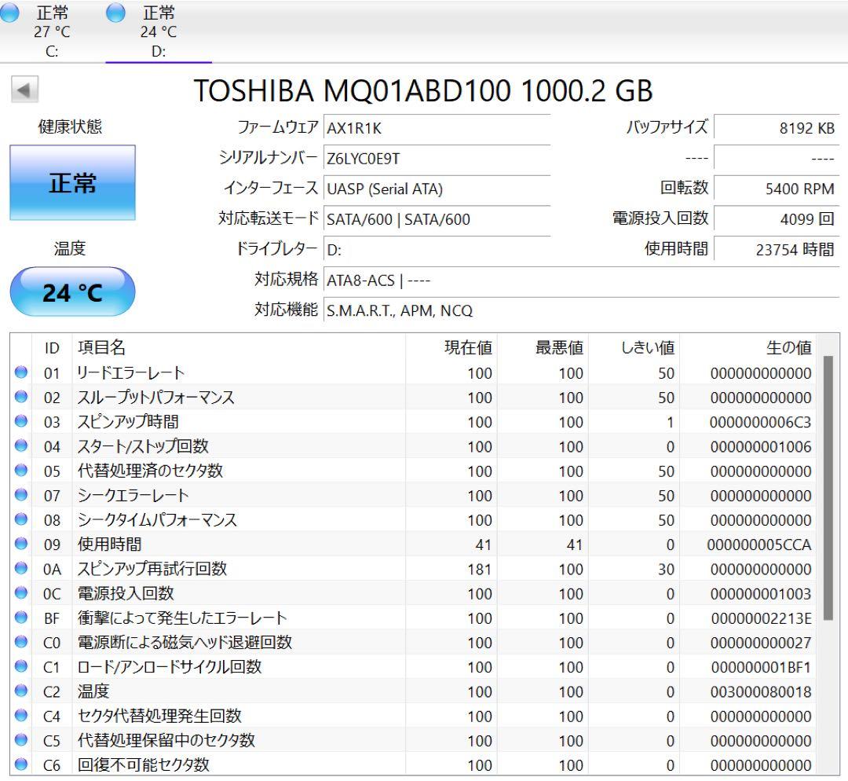848x781 pixels.
Task: Click the transfer mode field SATA/600 | SATA/600
Action: tap(437, 219)
